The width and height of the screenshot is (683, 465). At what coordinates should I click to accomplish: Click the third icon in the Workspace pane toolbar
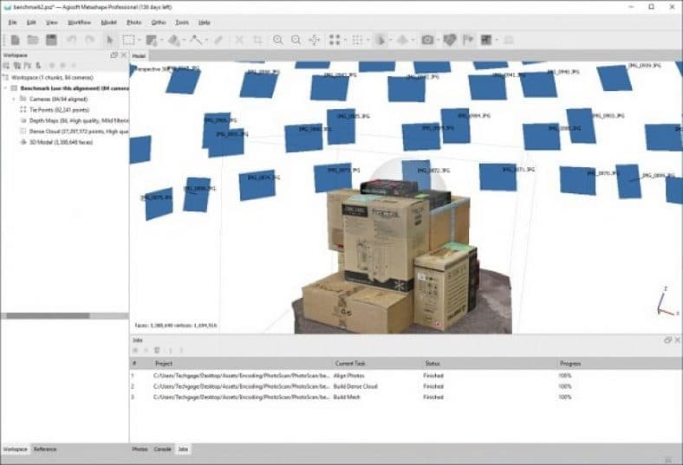(28, 66)
